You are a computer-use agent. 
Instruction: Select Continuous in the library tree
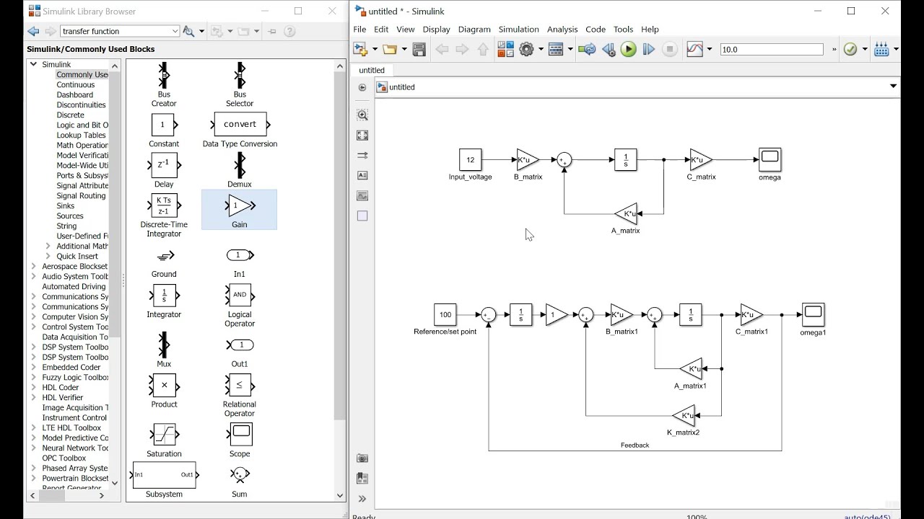76,84
